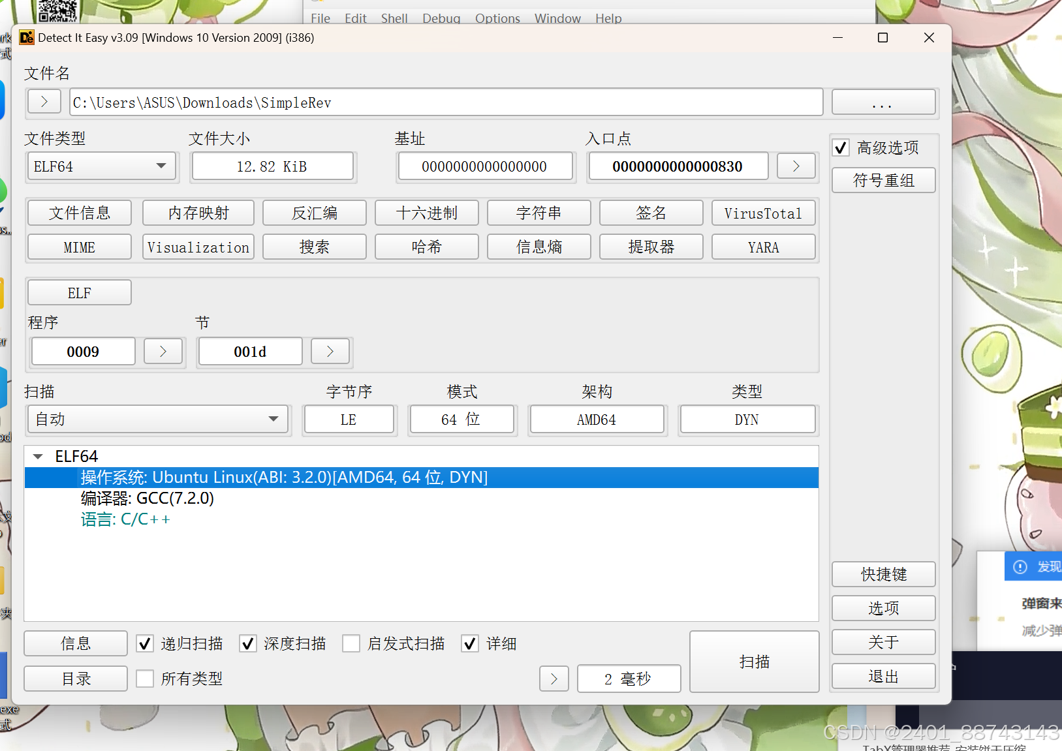1062x751 pixels.
Task: Click the ELF button
Action: 80,292
